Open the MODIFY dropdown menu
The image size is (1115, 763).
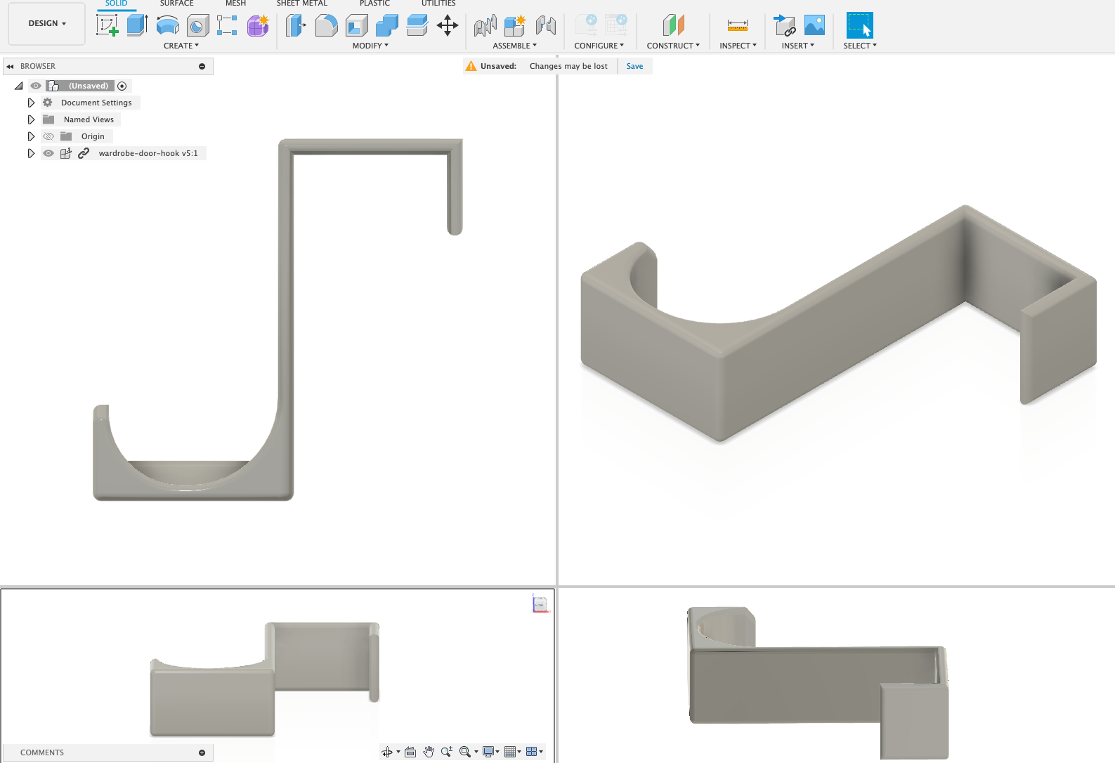coord(370,46)
